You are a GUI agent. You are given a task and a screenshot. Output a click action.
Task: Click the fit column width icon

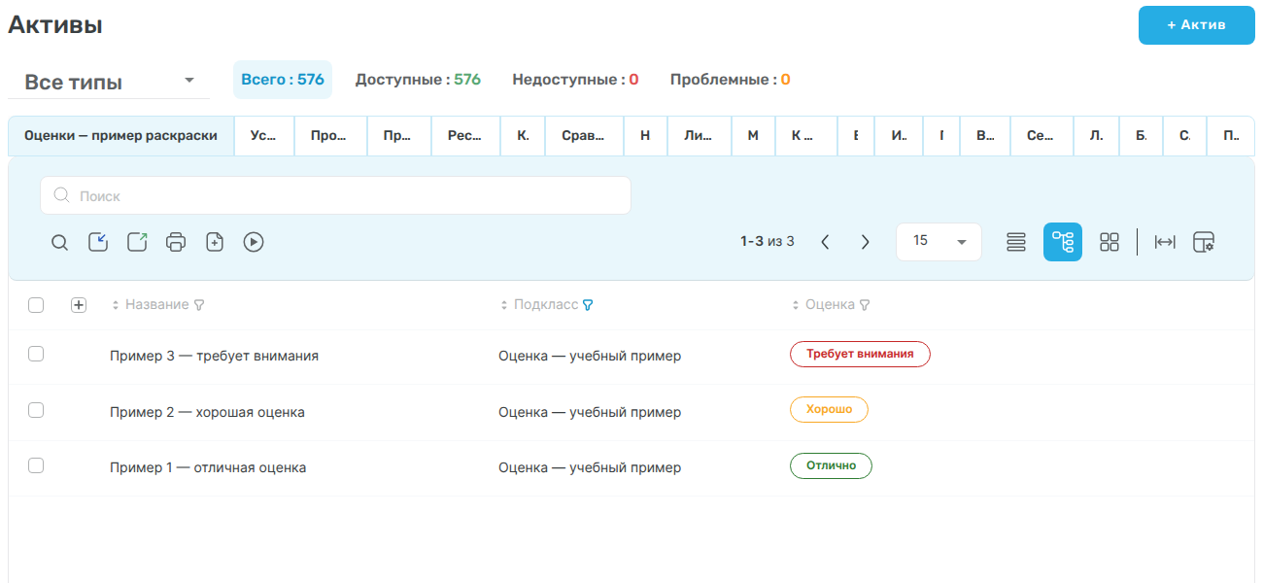1165,242
